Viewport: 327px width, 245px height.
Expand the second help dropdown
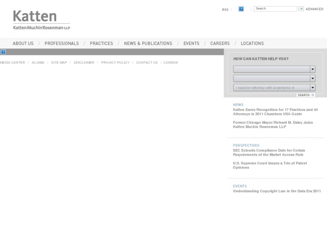[x=274, y=78]
